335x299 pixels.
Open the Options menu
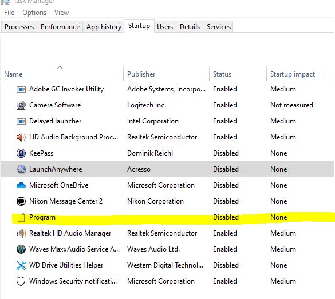pyautogui.click(x=34, y=13)
